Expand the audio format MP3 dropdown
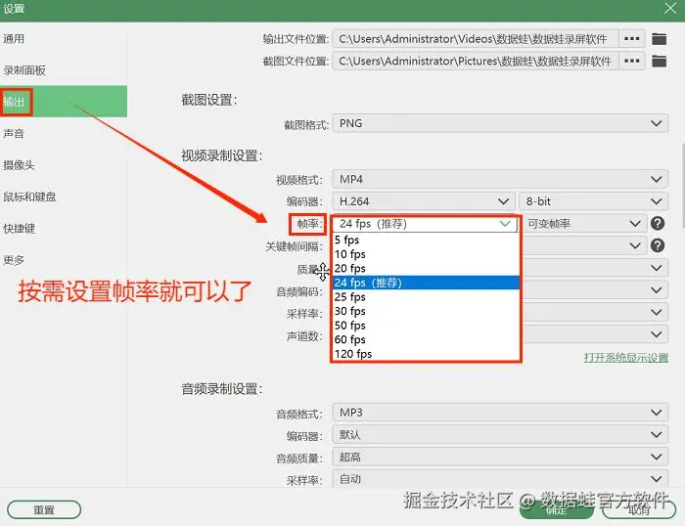Viewport: 685px width, 526px height. coord(500,413)
